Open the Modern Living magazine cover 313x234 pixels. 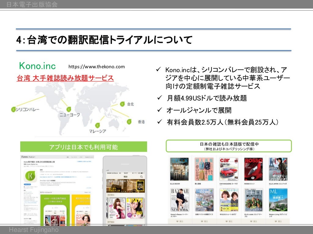pos(278,200)
